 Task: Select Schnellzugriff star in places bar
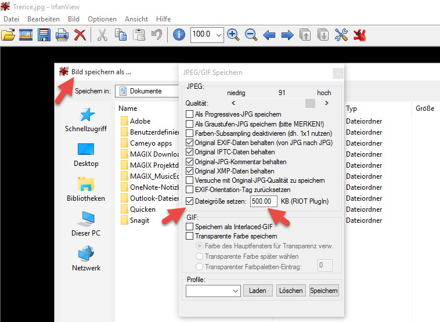point(86,120)
